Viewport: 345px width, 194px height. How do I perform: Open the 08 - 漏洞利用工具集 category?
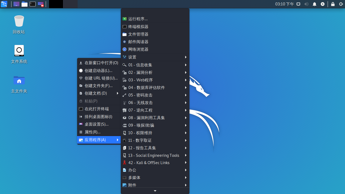155,118
